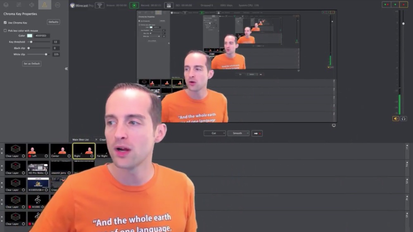Open the chroma key Color swatch
The height and width of the screenshot is (232, 413).
pos(29,35)
